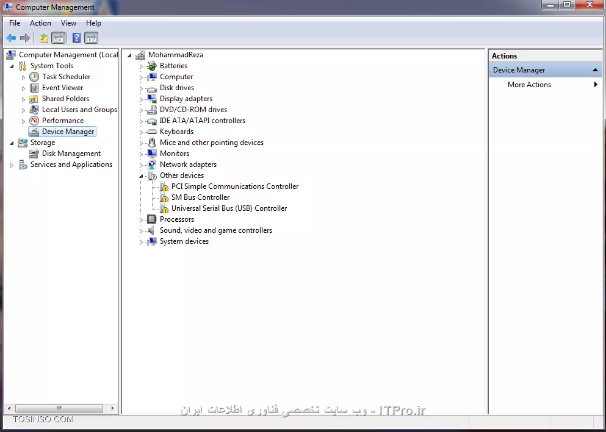Screen dimensions: 606x432
Task: Expand the Processors category
Action: [x=141, y=220]
